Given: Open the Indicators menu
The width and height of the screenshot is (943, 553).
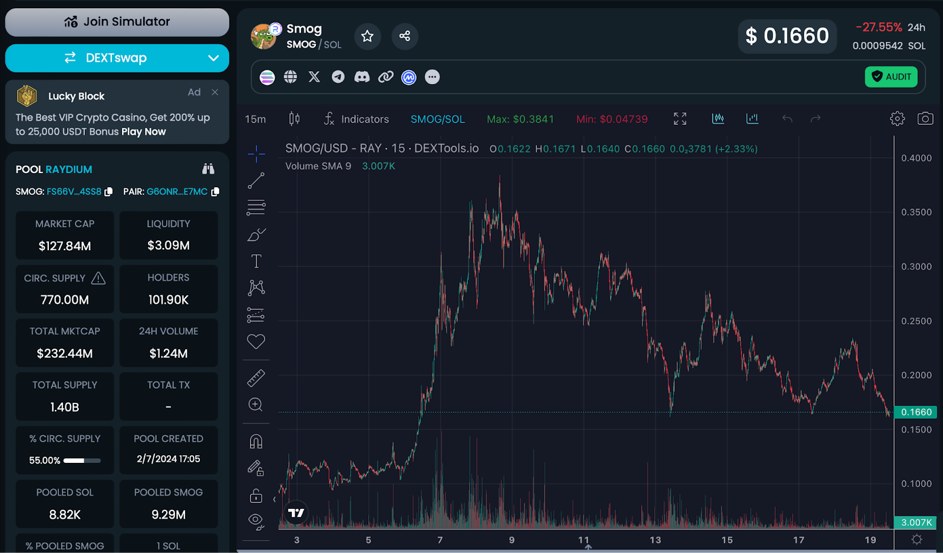Looking at the screenshot, I should 357,119.
